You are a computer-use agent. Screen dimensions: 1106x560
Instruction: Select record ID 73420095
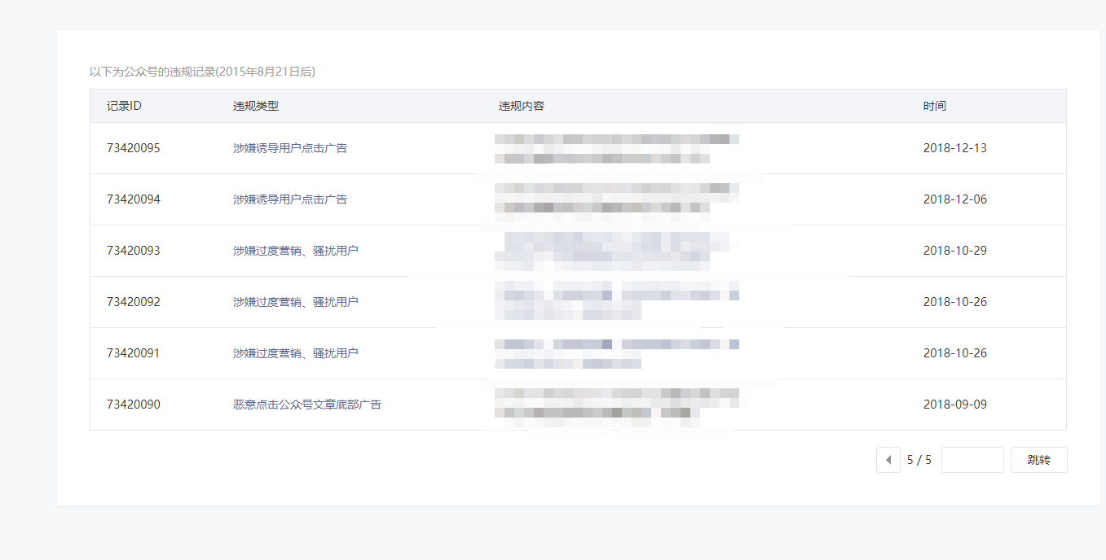134,148
